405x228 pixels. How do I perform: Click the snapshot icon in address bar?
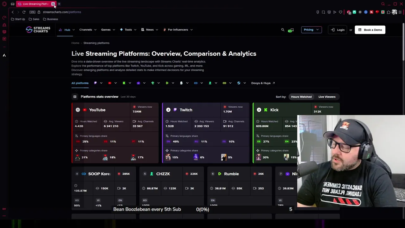pyautogui.click(x=323, y=12)
